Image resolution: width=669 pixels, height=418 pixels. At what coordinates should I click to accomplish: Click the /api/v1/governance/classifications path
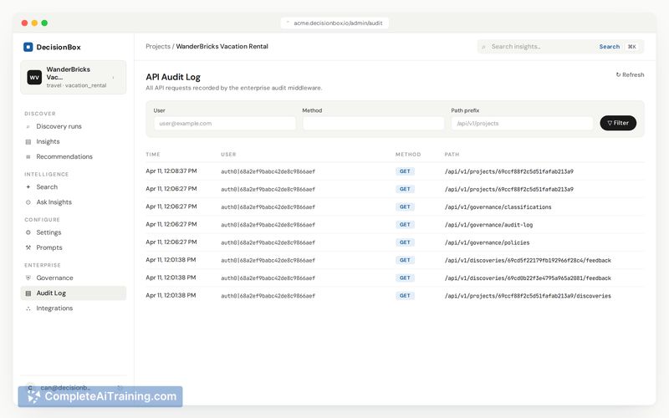(x=498, y=207)
